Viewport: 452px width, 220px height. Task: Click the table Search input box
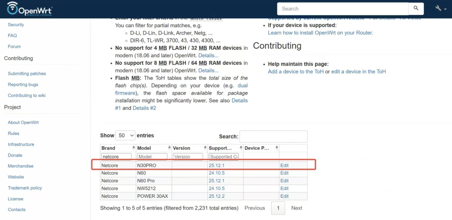click(273, 136)
